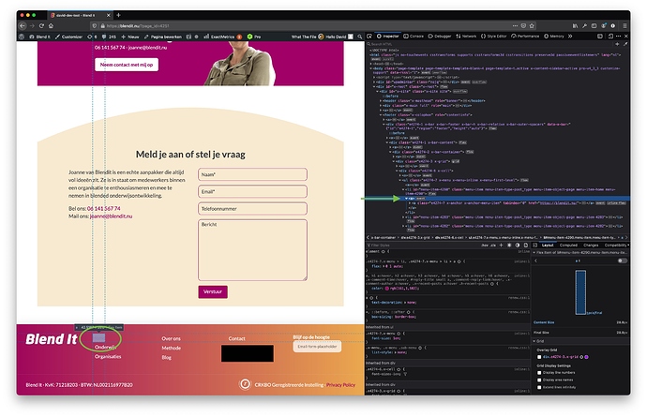Toggle the flex item overlay switch
This screenshot has height=417, width=647.
[623, 261]
